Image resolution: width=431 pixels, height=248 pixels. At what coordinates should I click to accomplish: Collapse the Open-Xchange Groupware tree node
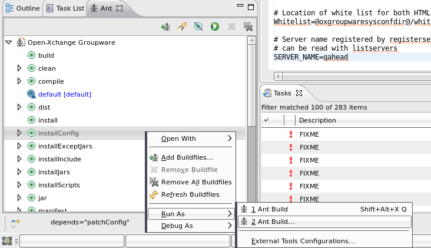coord(9,42)
